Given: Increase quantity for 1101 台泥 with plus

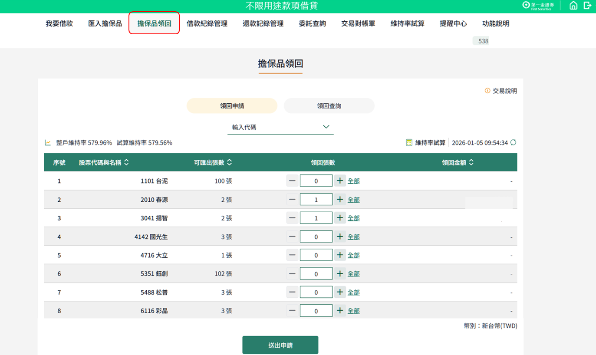Looking at the screenshot, I should [x=340, y=181].
